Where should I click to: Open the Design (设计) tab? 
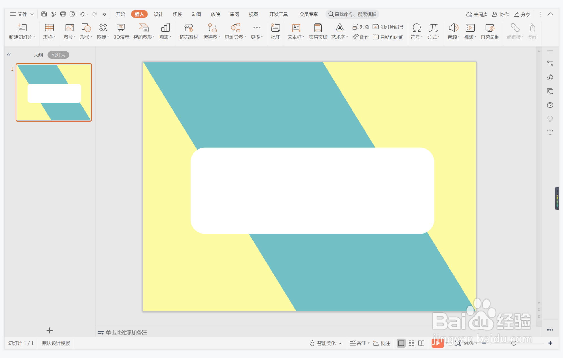point(158,14)
